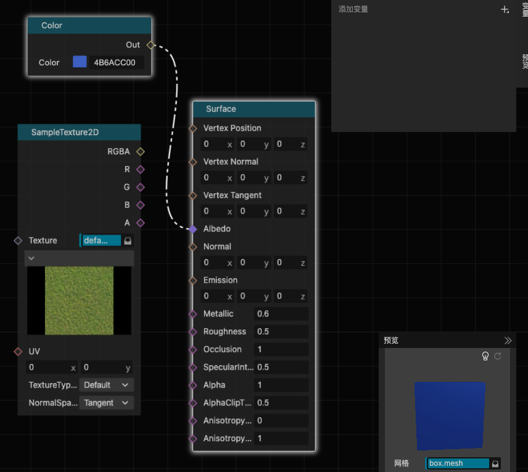Image resolution: width=528 pixels, height=472 pixels.
Task: Click the box.mesh asset field
Action: click(458, 463)
